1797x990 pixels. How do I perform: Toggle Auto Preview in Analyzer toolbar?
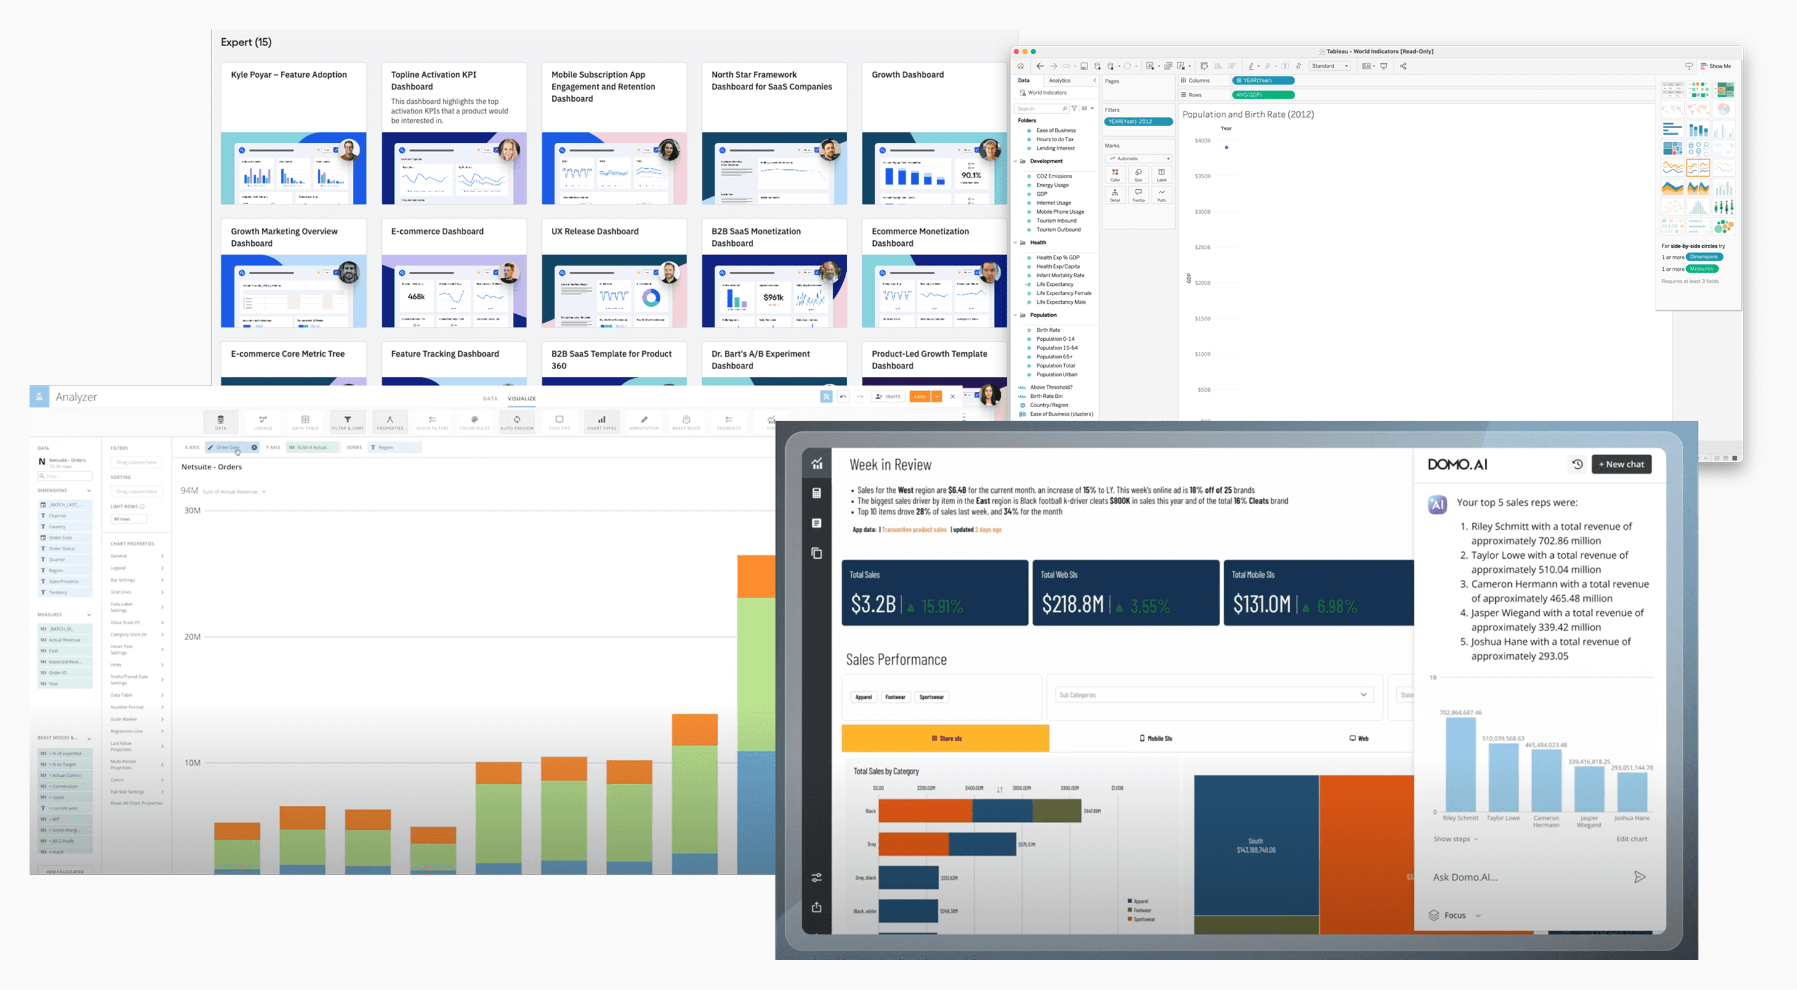point(517,421)
